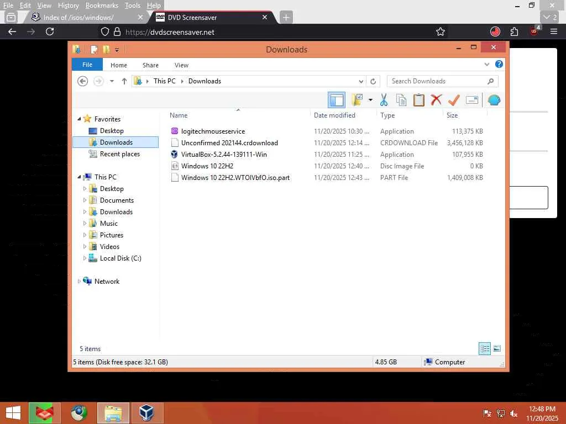
Task: Select Recent places in Favorites
Action: (x=119, y=154)
